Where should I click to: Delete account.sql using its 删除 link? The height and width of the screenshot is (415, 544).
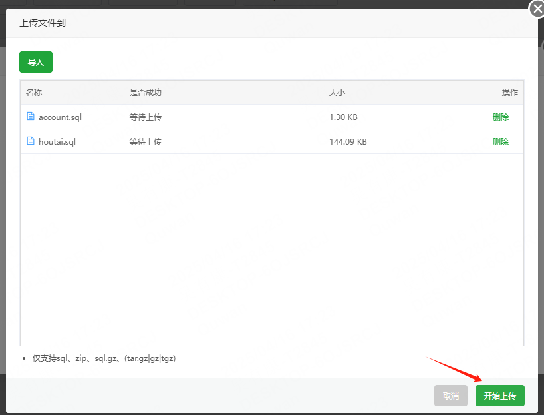pos(501,117)
